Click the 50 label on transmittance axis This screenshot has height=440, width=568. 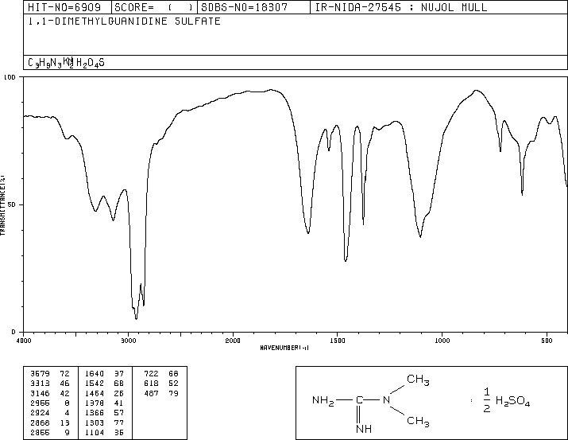pyautogui.click(x=12, y=204)
